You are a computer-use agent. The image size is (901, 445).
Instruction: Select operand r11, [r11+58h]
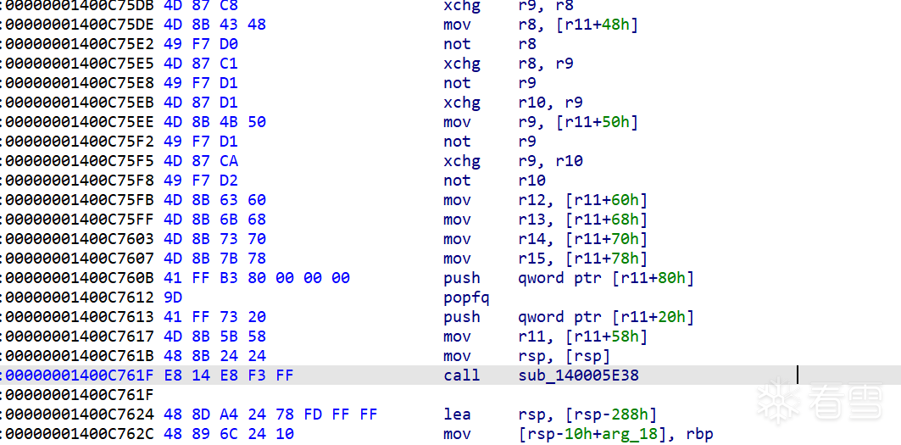(x=582, y=337)
